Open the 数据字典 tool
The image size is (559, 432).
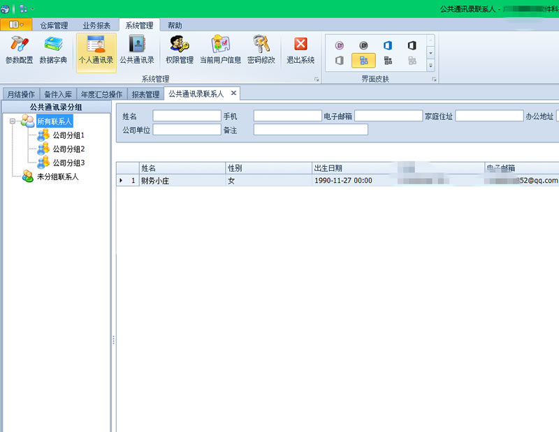click(53, 50)
